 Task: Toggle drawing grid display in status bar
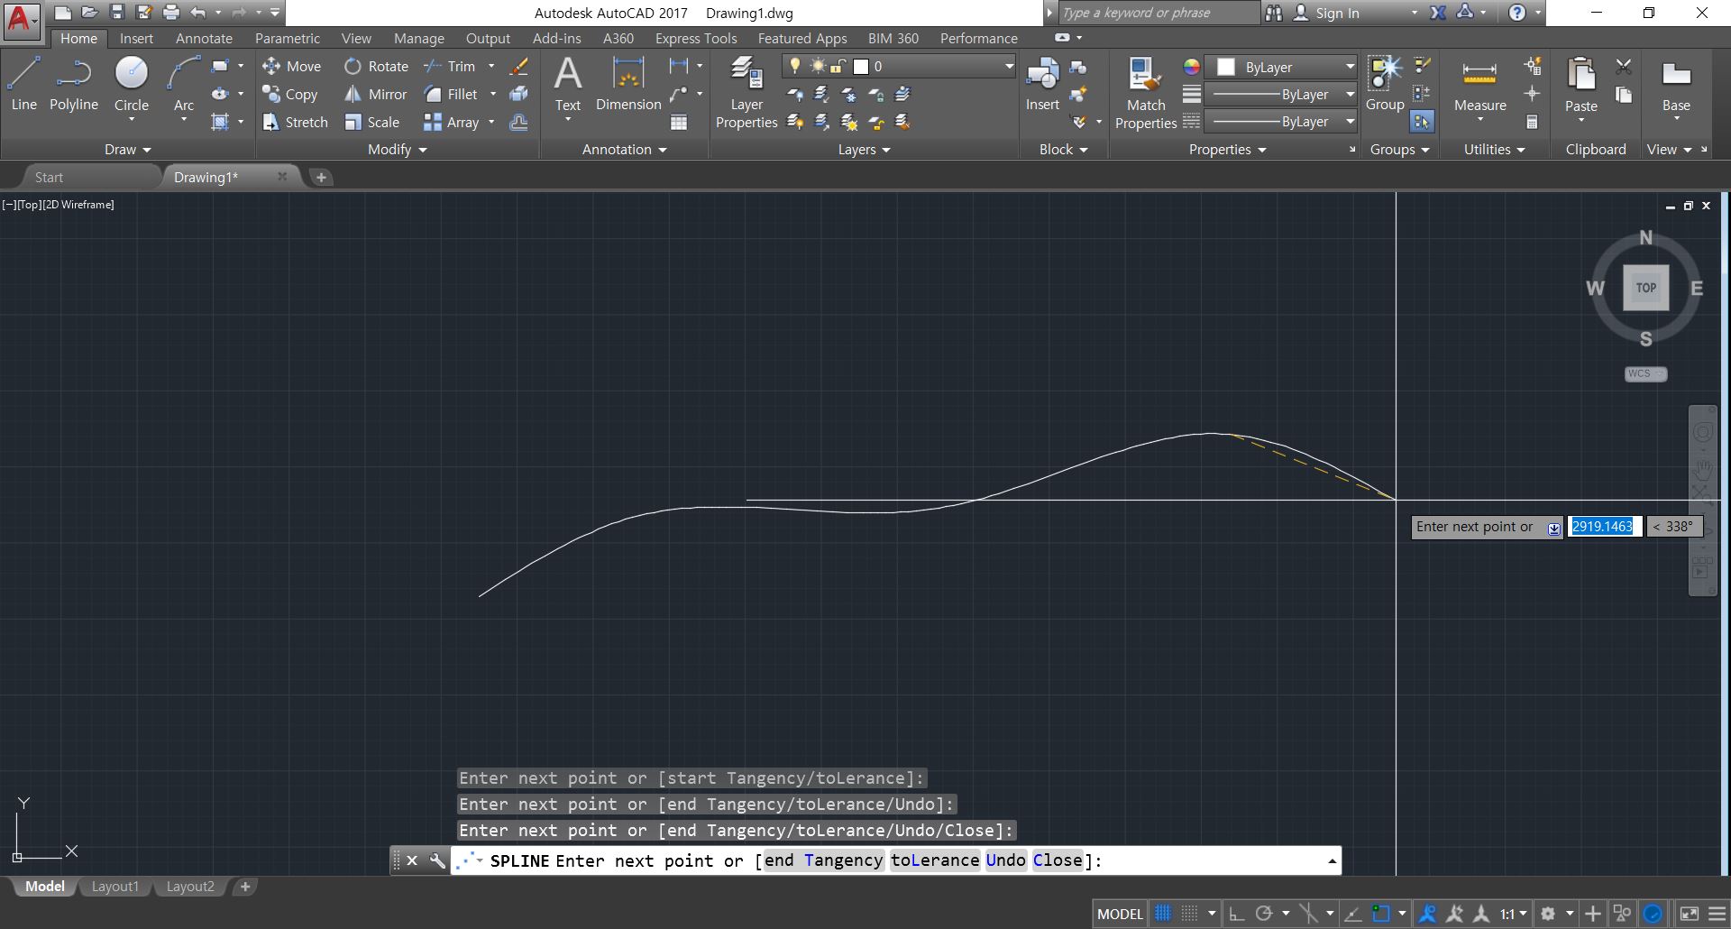pyautogui.click(x=1163, y=914)
